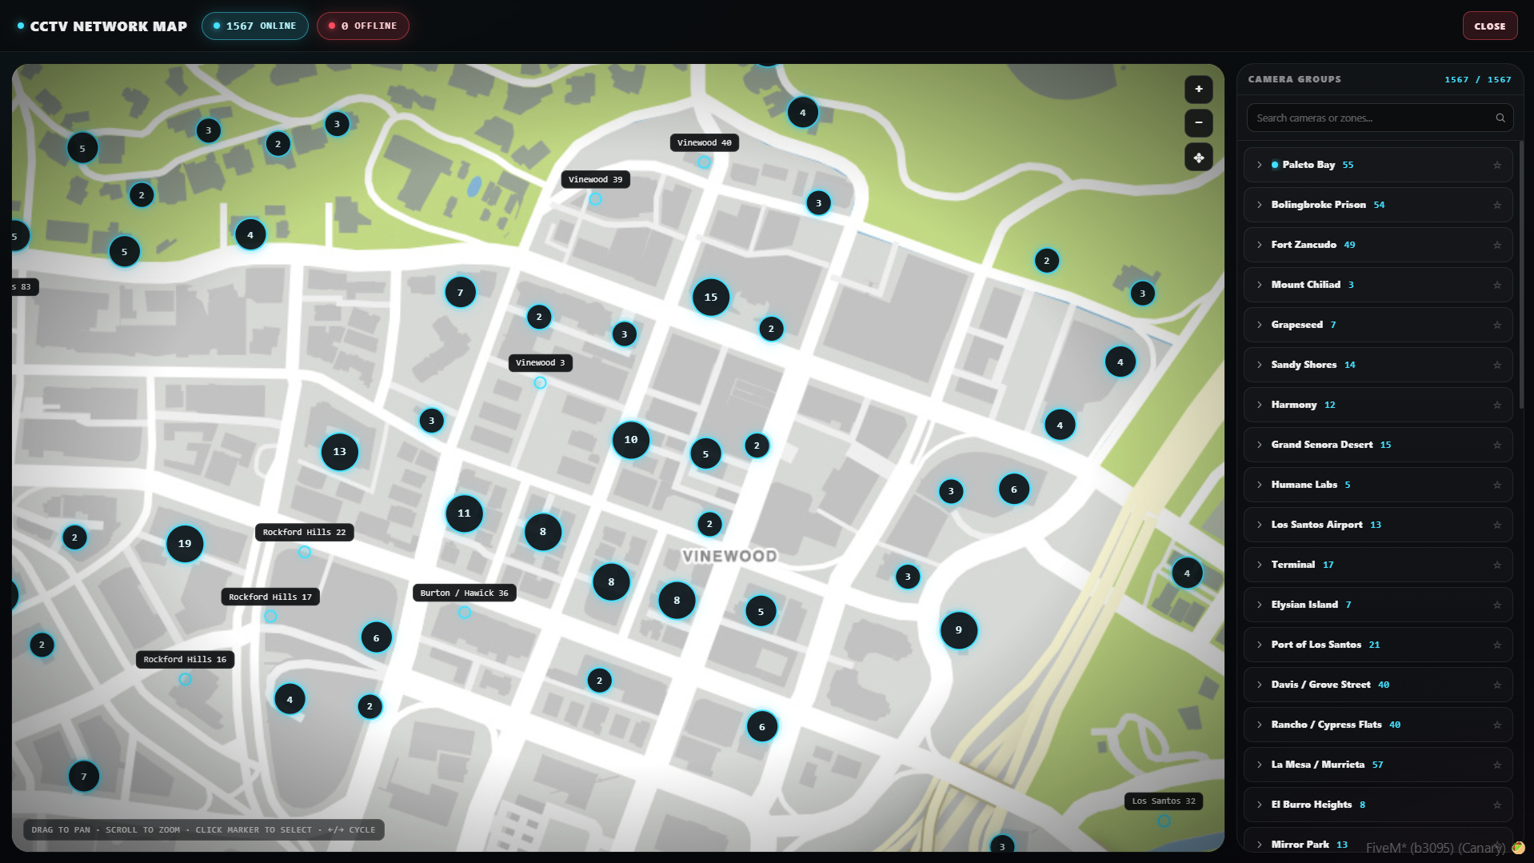Expand the Davis / Grove Street chevron
The height and width of the screenshot is (863, 1534).
click(x=1259, y=685)
